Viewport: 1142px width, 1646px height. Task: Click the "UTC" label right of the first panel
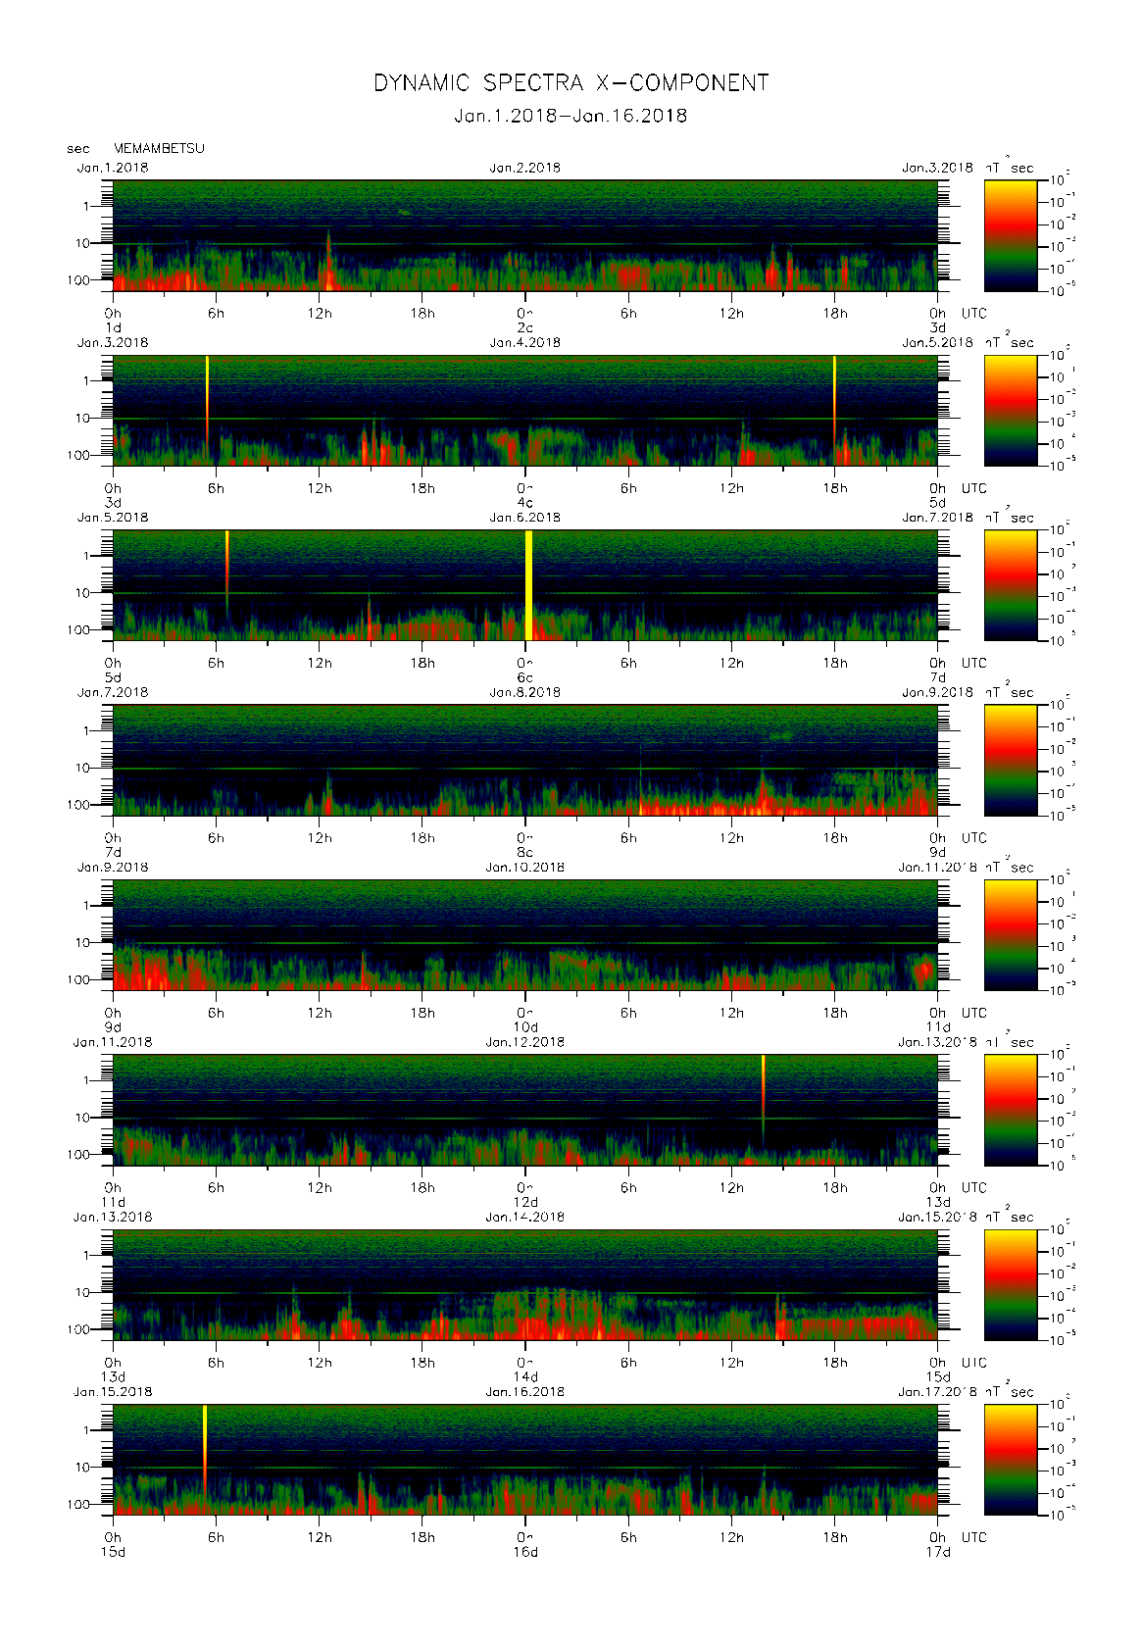click(973, 314)
